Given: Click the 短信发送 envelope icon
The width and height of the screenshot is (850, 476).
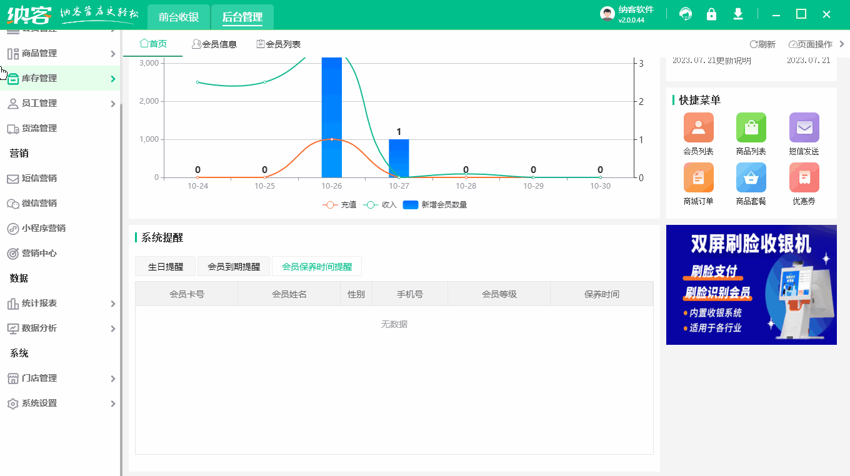Looking at the screenshot, I should point(804,128).
